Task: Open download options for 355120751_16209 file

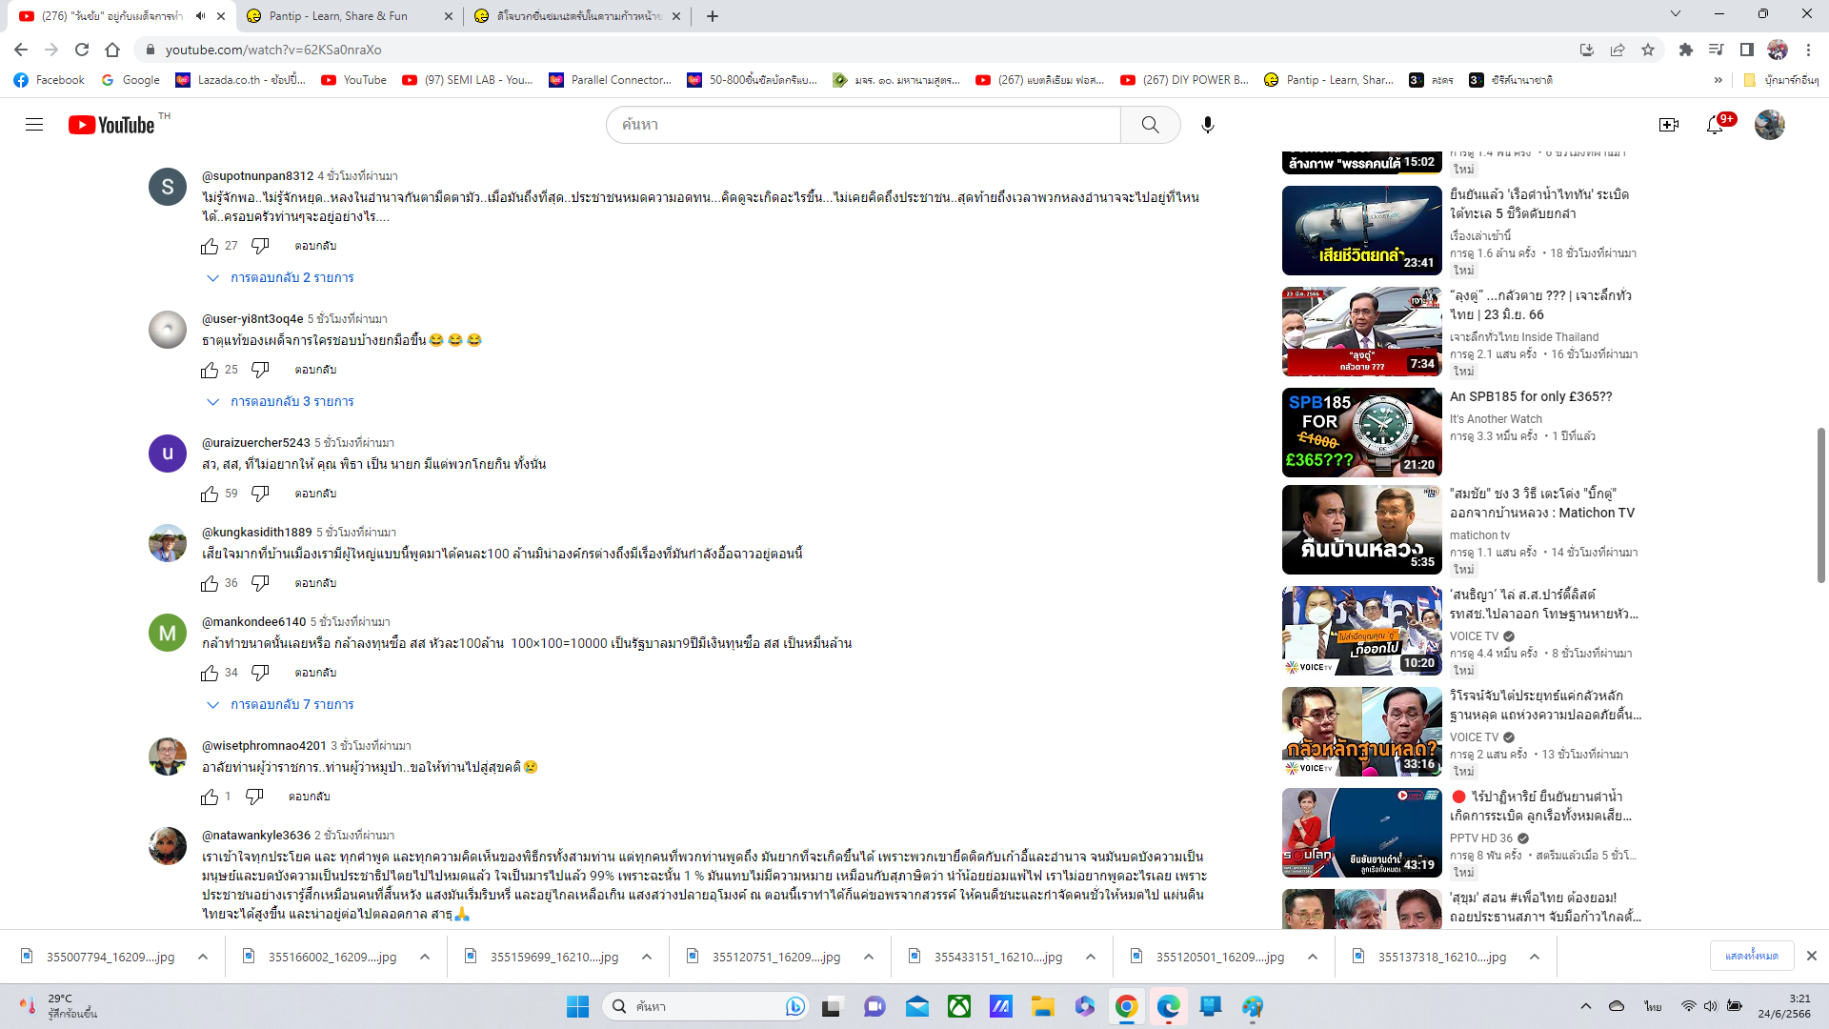Action: tap(869, 957)
